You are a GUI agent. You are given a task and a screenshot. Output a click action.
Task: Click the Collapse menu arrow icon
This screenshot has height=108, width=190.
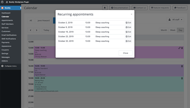coord(2,66)
